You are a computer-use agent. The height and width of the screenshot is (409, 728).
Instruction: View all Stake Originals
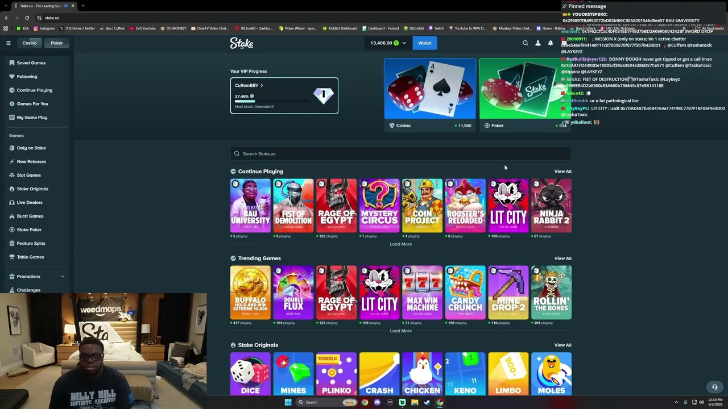(563, 345)
